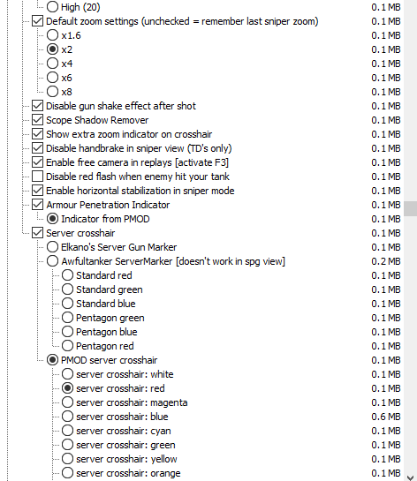The width and height of the screenshot is (417, 481).
Task: Pick server crosshair: magenta
Action: (67, 402)
